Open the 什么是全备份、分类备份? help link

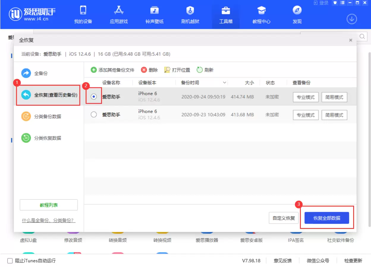pyautogui.click(x=49, y=221)
